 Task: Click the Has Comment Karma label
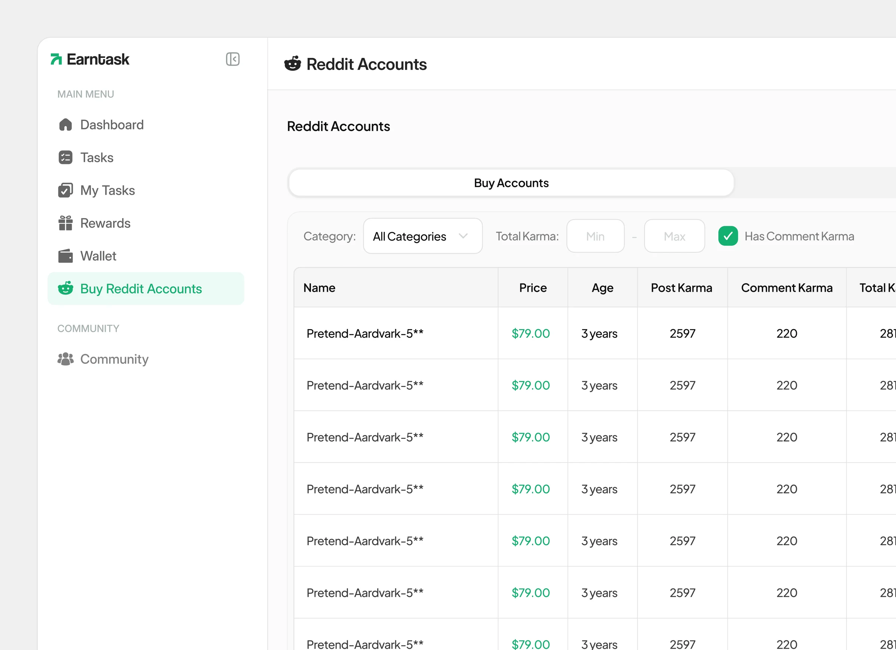(799, 236)
